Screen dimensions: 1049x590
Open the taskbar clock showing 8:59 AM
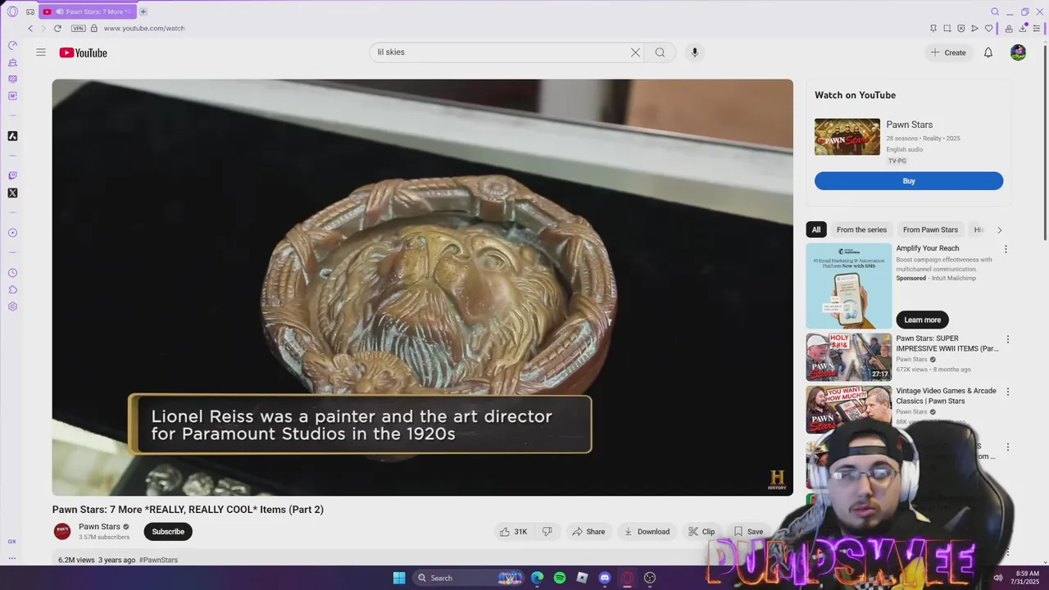pyautogui.click(x=1027, y=578)
